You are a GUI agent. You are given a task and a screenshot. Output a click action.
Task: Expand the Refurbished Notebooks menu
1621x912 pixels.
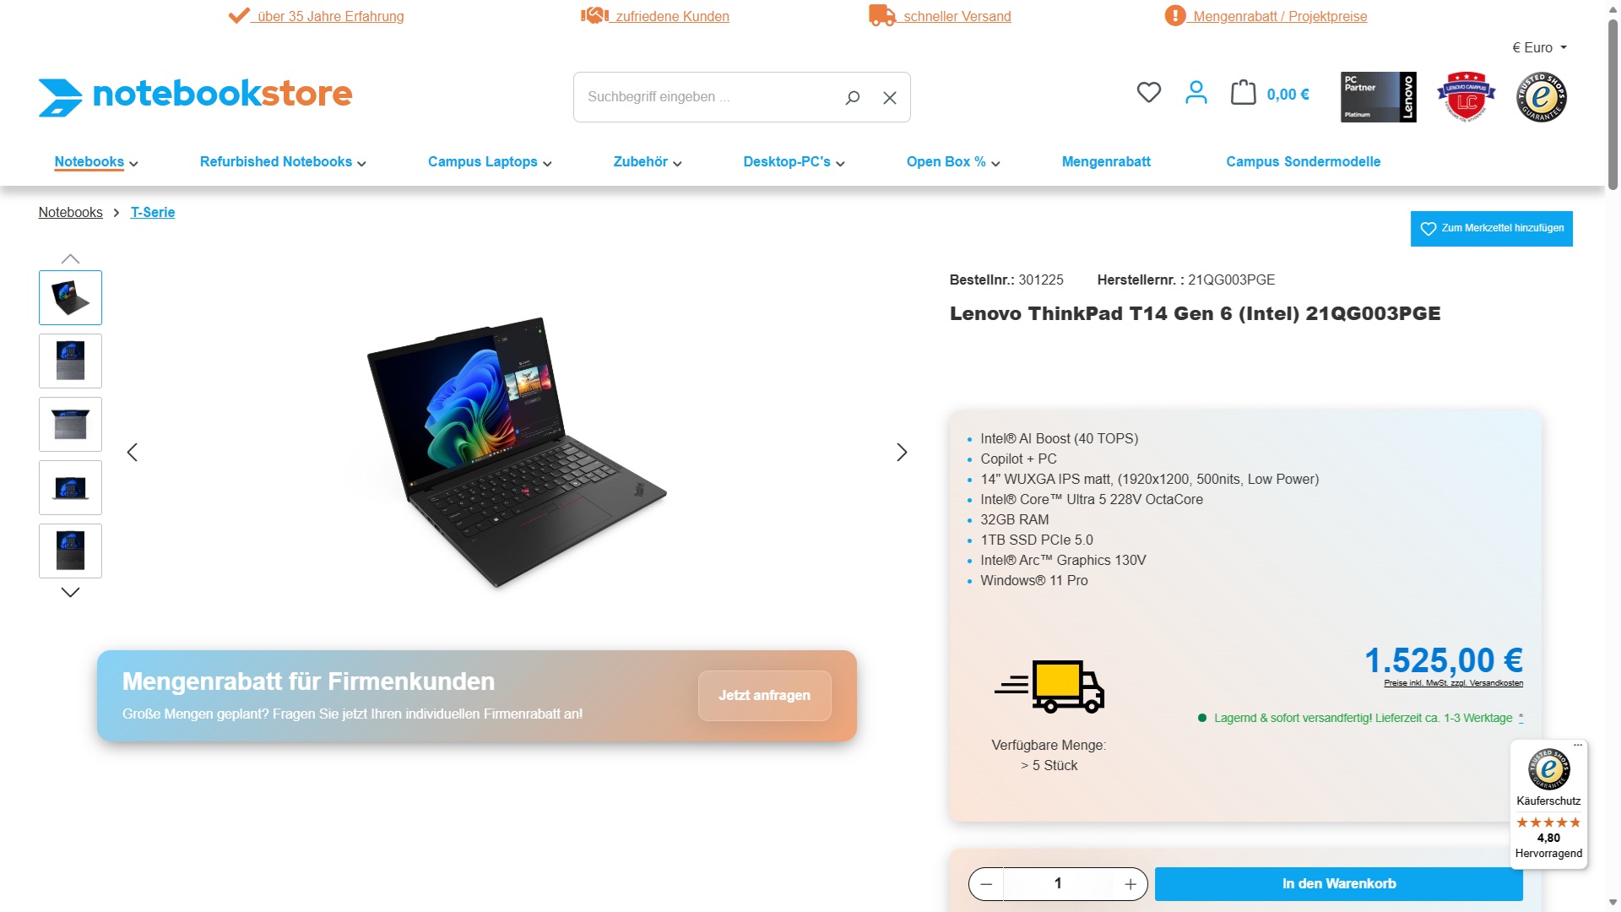pyautogui.click(x=283, y=162)
